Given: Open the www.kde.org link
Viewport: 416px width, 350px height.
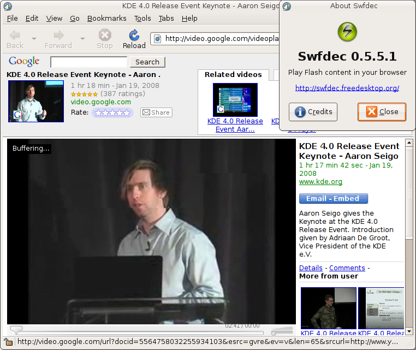Looking at the screenshot, I should point(320,182).
